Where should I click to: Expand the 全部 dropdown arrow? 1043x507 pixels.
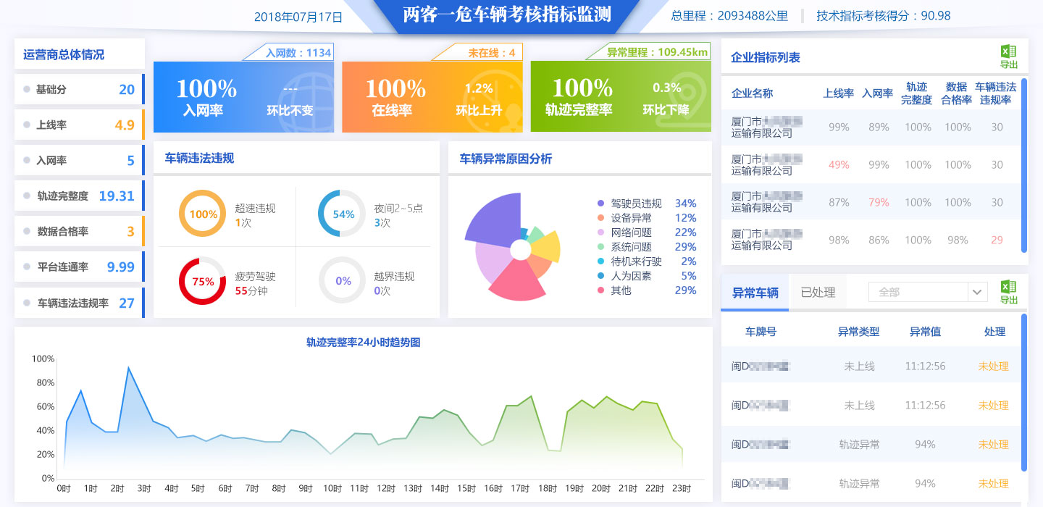978,292
